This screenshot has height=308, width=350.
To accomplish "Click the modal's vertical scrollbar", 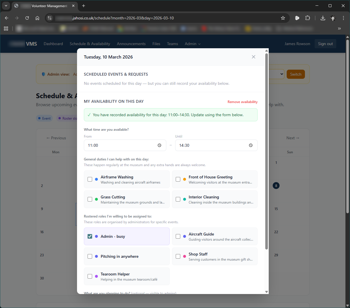I will (x=267, y=151).
